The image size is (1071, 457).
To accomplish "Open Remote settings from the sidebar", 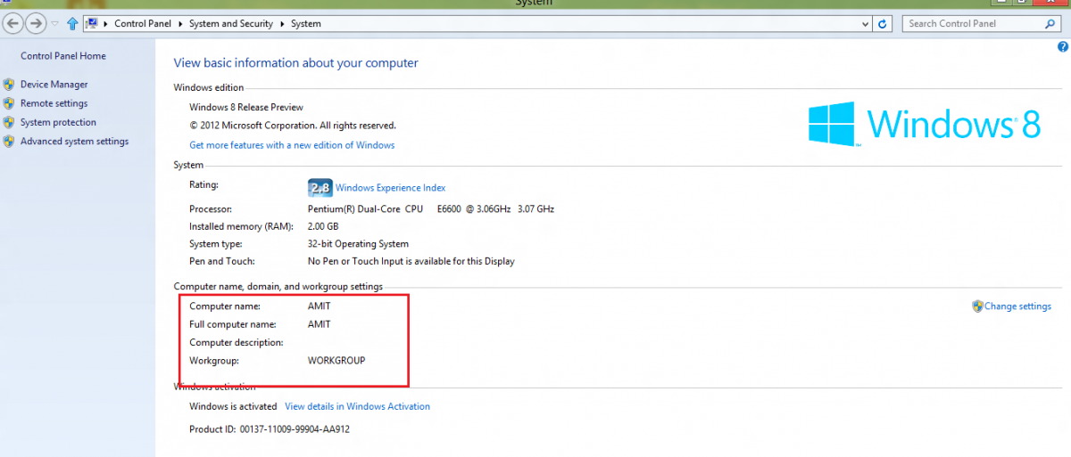I will 54,103.
